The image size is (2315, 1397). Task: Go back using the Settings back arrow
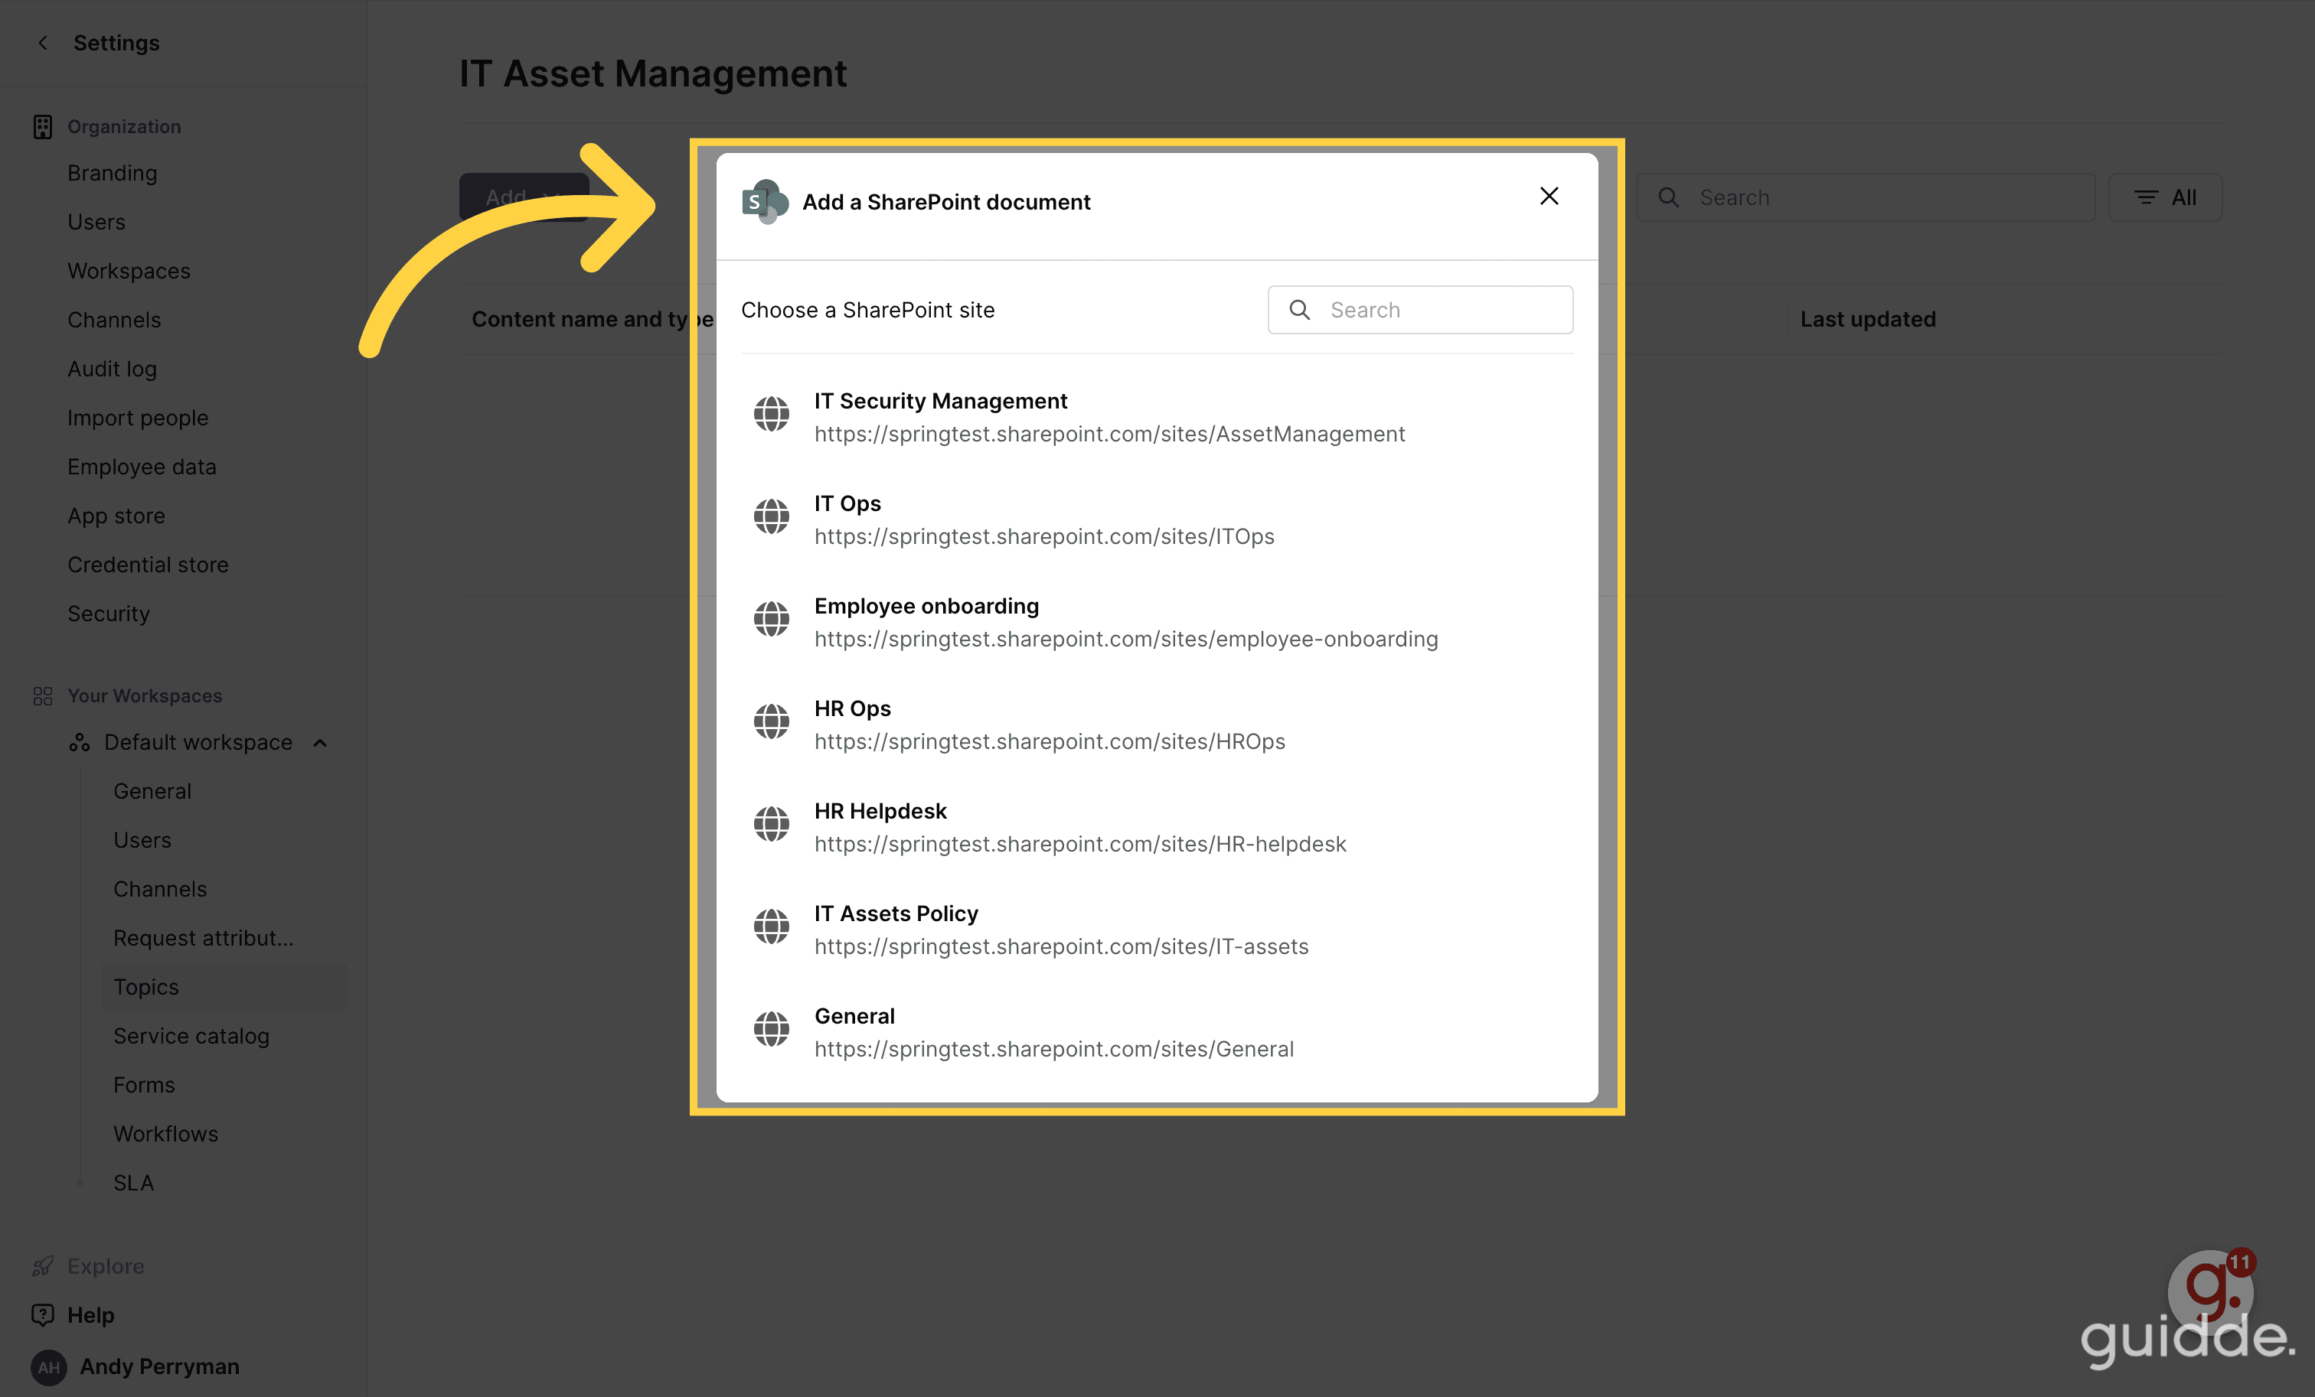[x=42, y=43]
